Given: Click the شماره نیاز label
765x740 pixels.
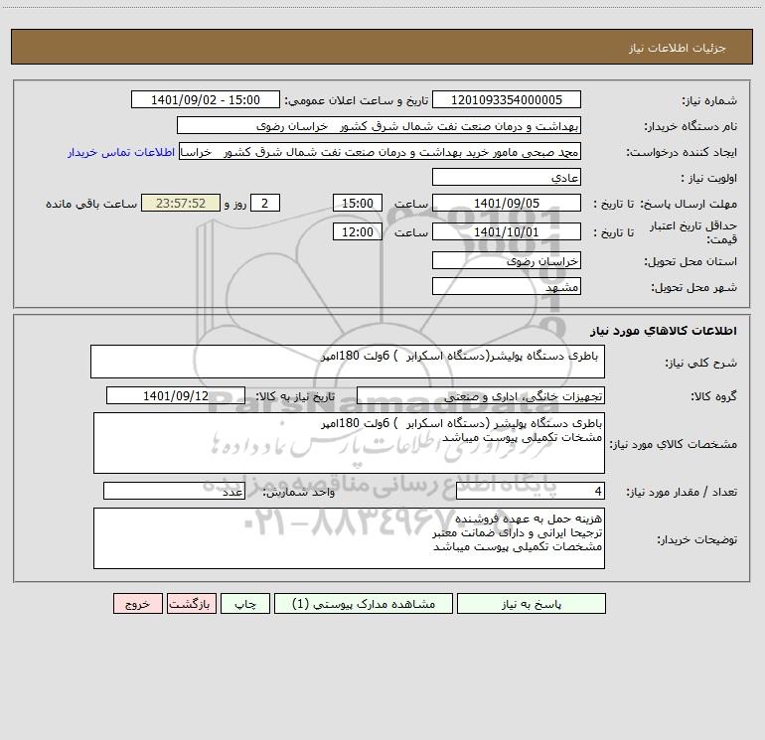Looking at the screenshot, I should click(x=709, y=101).
